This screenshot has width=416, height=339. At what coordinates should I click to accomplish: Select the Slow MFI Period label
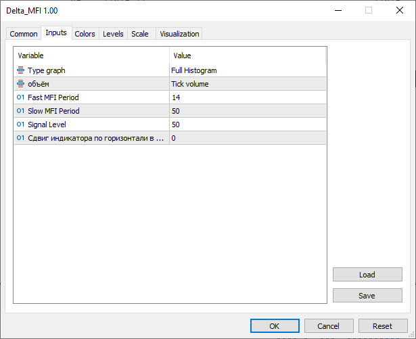coord(53,111)
